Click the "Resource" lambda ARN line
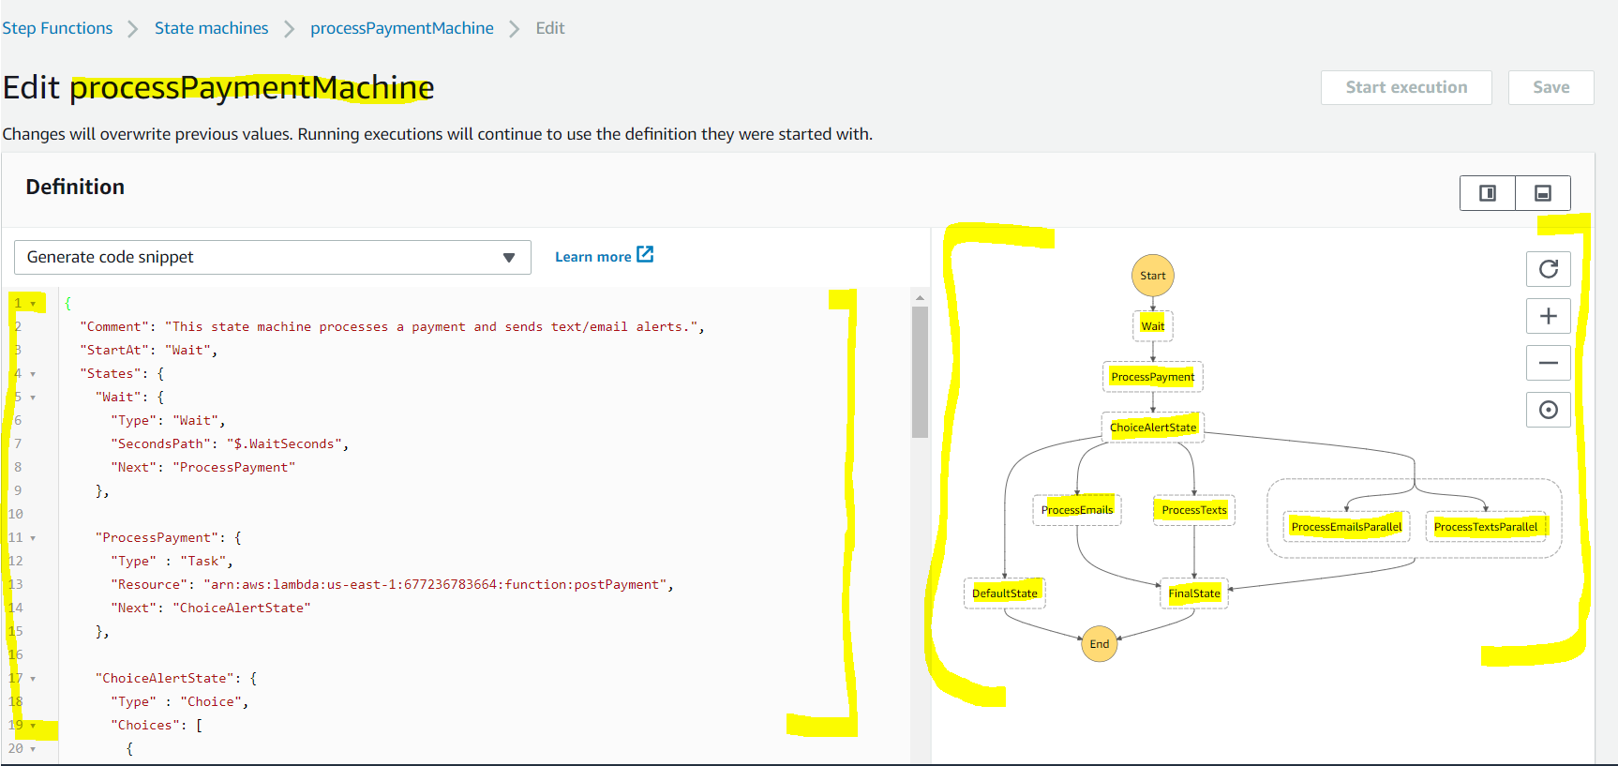Image resolution: width=1618 pixels, height=766 pixels. pos(392,585)
